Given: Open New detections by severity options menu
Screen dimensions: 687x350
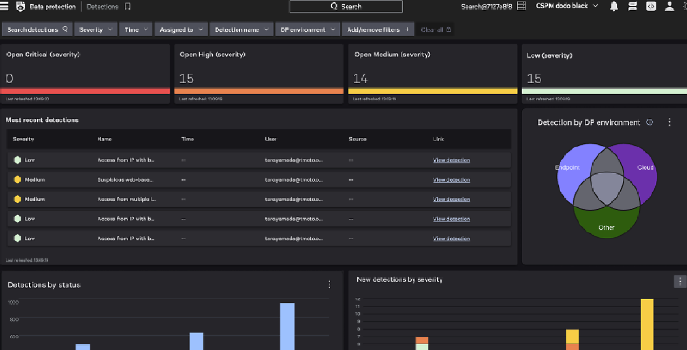Looking at the screenshot, I should pyautogui.click(x=680, y=281).
